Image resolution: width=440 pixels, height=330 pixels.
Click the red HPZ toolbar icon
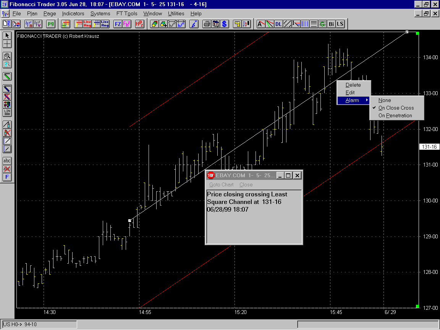(x=139, y=24)
